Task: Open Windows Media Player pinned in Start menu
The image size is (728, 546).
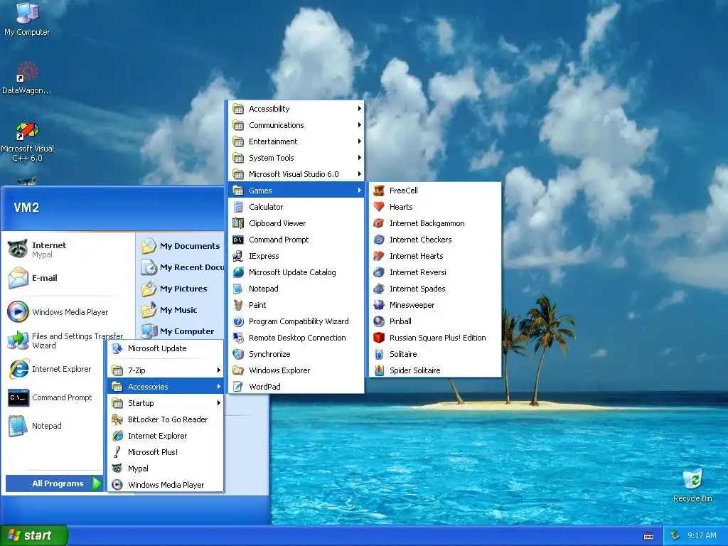Action: point(68,312)
